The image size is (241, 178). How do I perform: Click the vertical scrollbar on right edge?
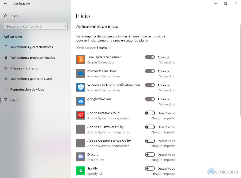click(x=240, y=70)
